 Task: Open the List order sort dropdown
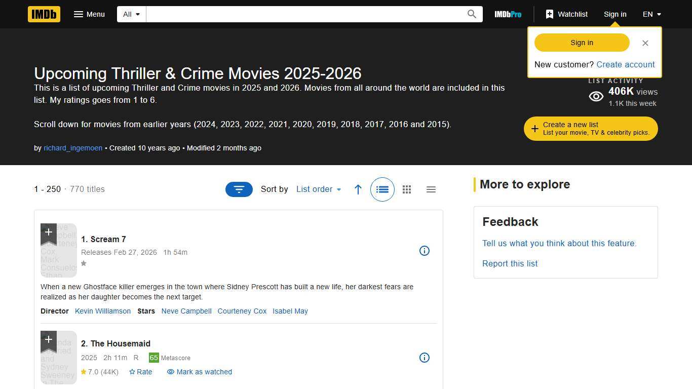[319, 189]
